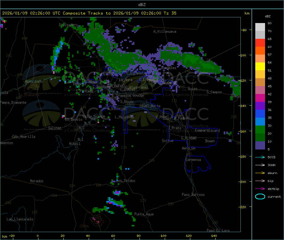Screen dimensions: 284x240
Task: Click the 'Bowen' map label
Action: [x=210, y=141]
